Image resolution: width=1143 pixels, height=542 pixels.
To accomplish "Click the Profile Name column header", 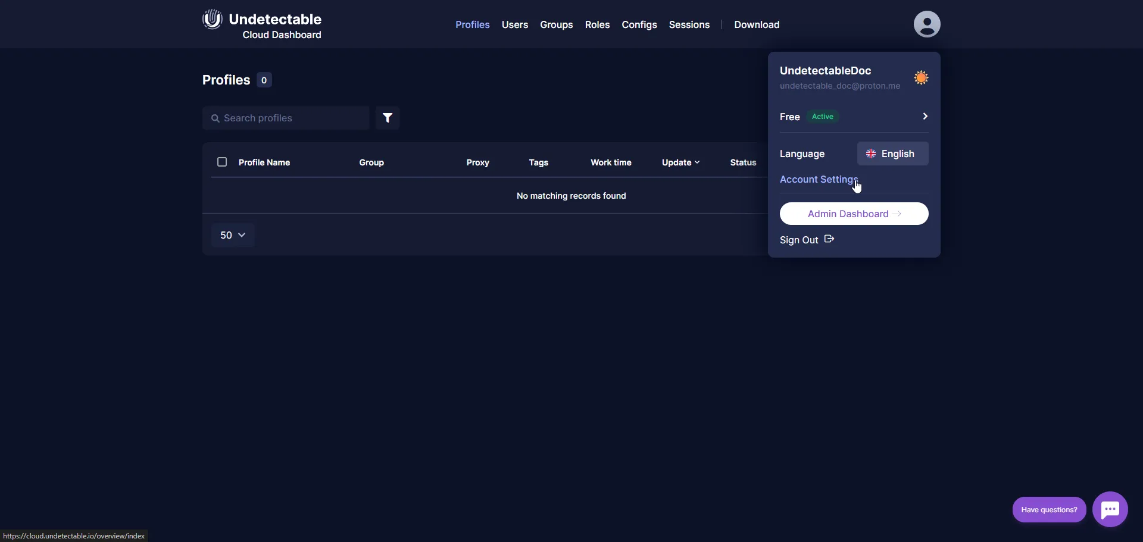I will pos(264,162).
